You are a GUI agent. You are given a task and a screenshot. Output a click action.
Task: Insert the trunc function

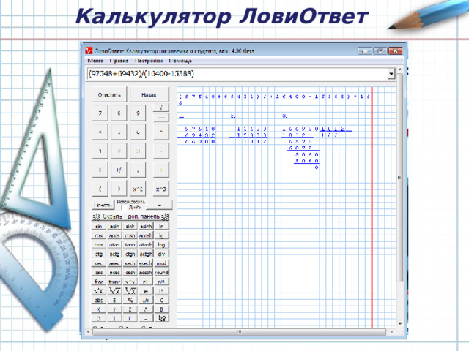pyautogui.click(x=114, y=282)
